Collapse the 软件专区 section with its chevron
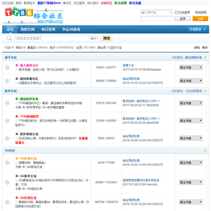Screen dimensions: 211x211 point(205,91)
